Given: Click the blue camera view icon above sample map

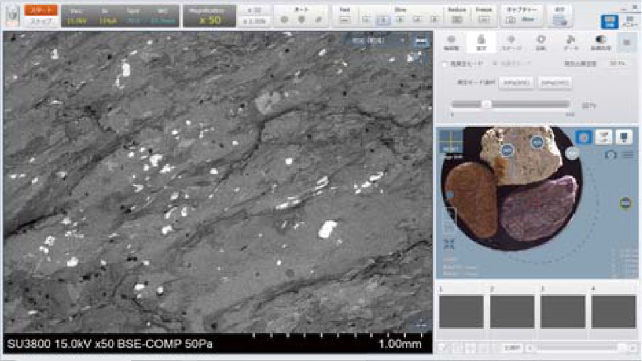Looking at the screenshot, I should point(584,137).
